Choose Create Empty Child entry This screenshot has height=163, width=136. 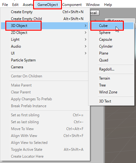pos(44,19)
